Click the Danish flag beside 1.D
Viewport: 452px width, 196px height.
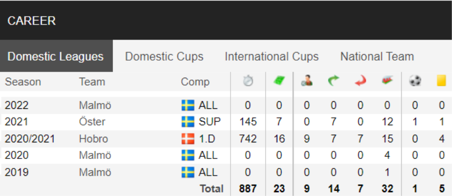[x=188, y=139]
